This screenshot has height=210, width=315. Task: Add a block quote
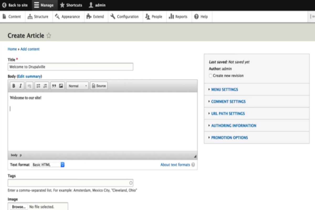pos(54,86)
